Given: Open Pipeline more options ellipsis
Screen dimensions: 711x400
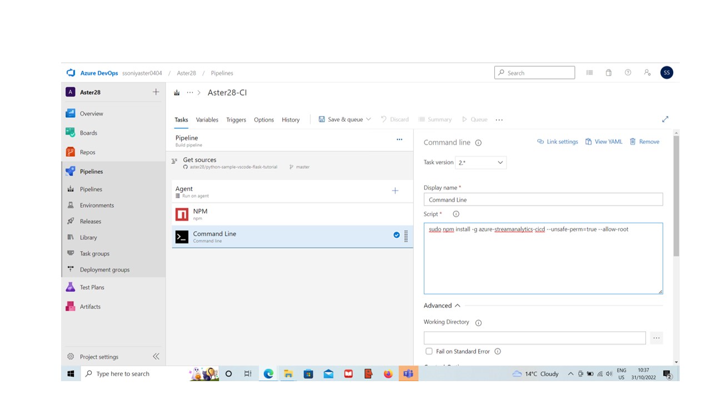Looking at the screenshot, I should 399,139.
